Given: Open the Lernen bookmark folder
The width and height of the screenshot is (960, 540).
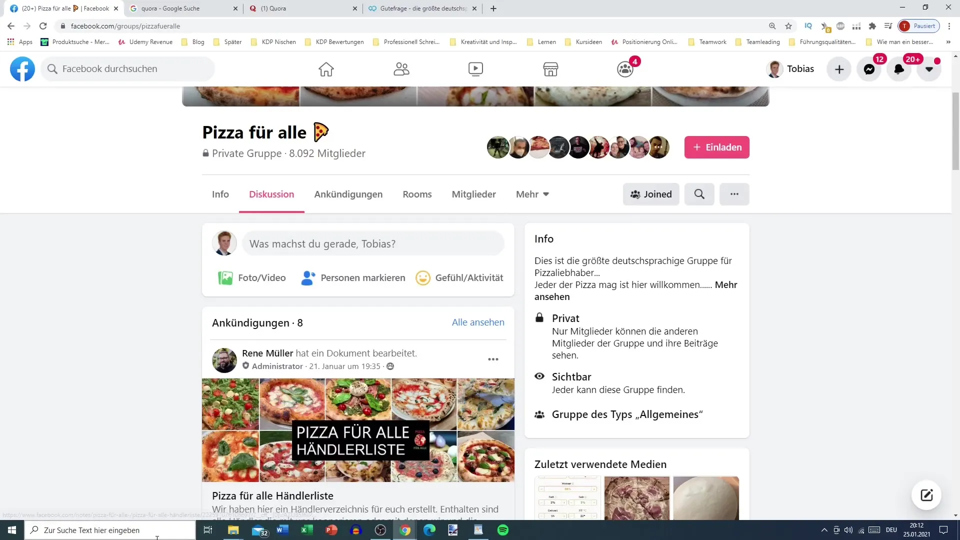Looking at the screenshot, I should pos(541,42).
